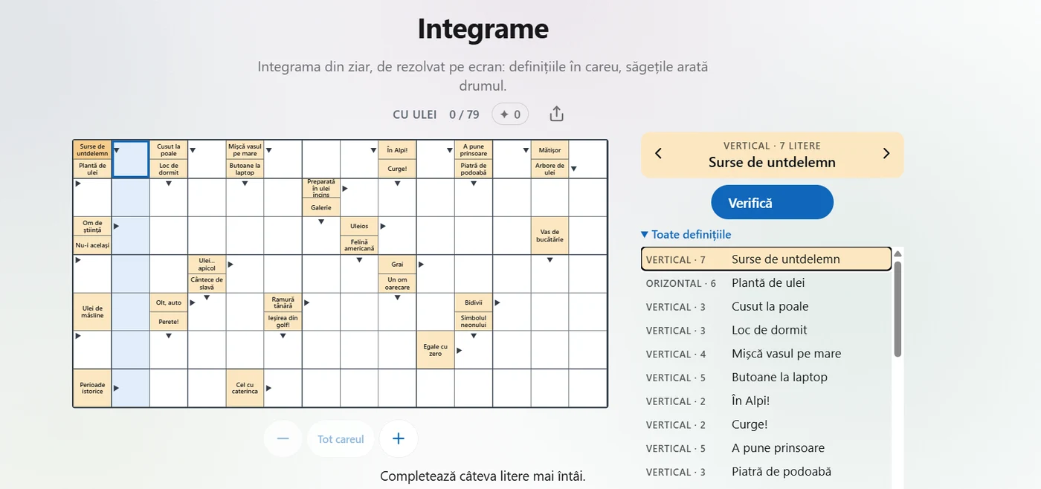The height and width of the screenshot is (489, 1041).
Task: Go to next clue with right chevron
Action: (x=886, y=154)
